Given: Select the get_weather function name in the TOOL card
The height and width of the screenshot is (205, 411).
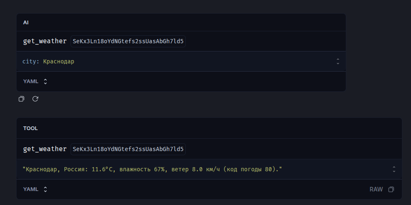Looking at the screenshot, I should coord(45,149).
